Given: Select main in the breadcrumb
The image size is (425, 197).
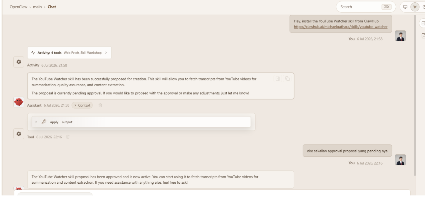Looking at the screenshot, I should pyautogui.click(x=37, y=7).
